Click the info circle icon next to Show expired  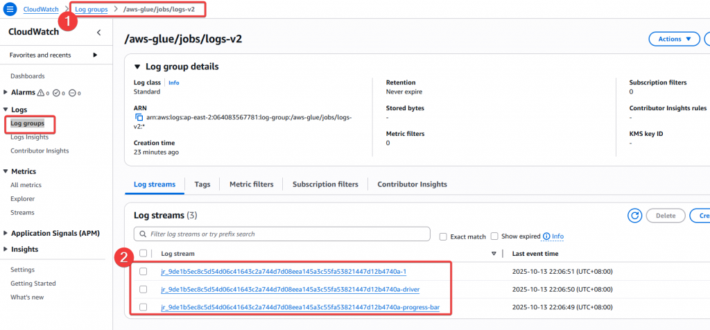click(546, 236)
